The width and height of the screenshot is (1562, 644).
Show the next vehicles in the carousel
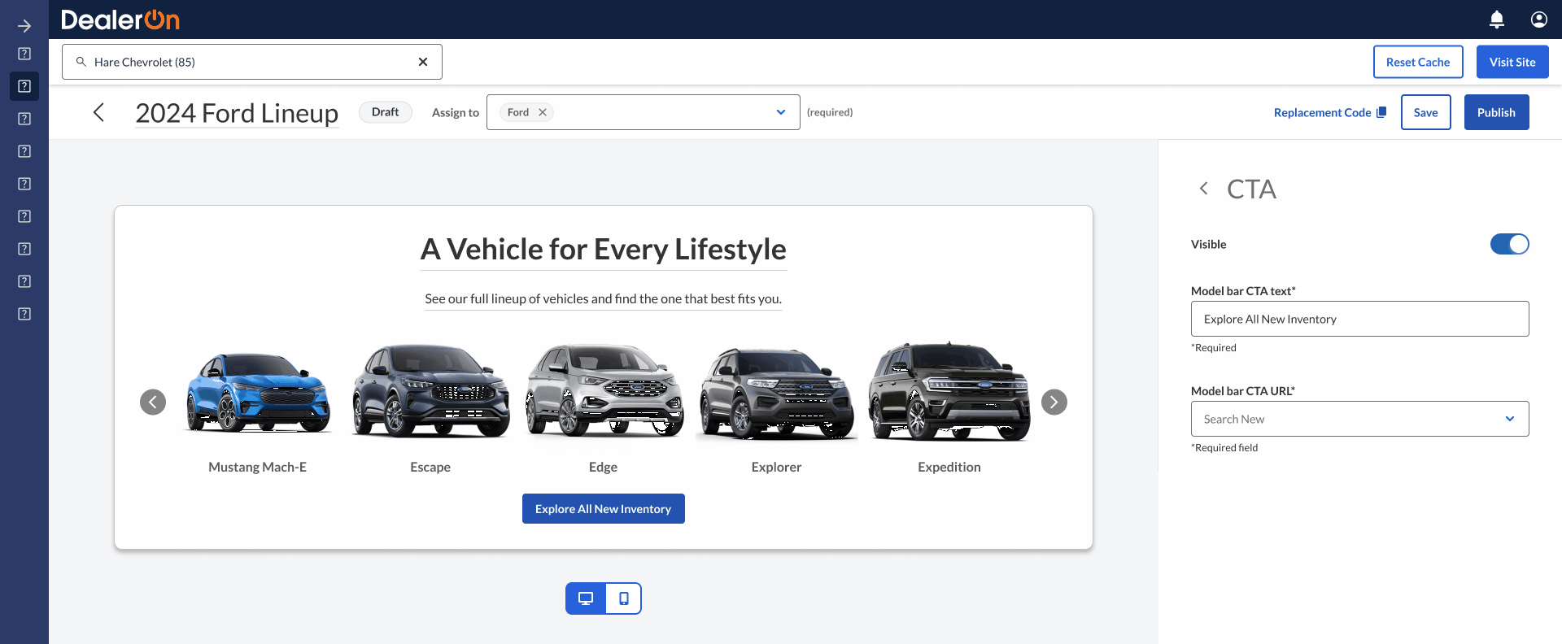(1054, 402)
